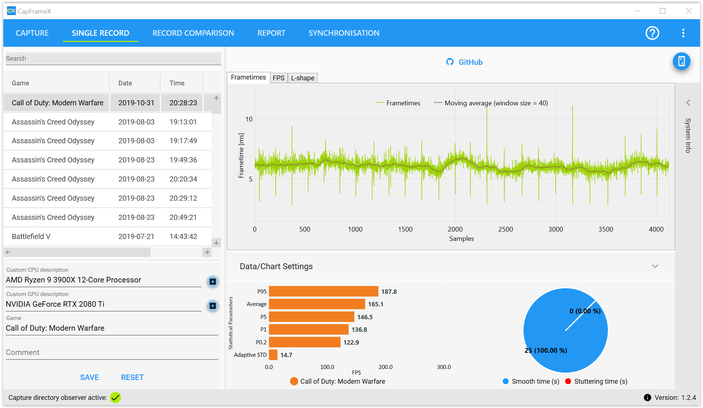This screenshot has height=408, width=703.
Task: Click the Average FPS bar
Action: (317, 304)
